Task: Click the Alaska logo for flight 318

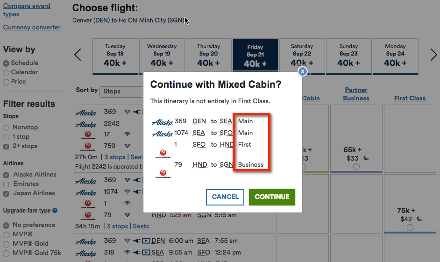Action: point(86,253)
